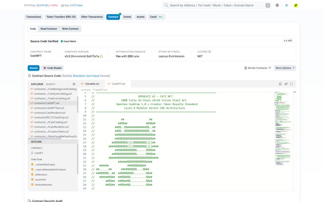
Task: Open ICatzRenderer.sol in explorer
Action: coord(52,127)
